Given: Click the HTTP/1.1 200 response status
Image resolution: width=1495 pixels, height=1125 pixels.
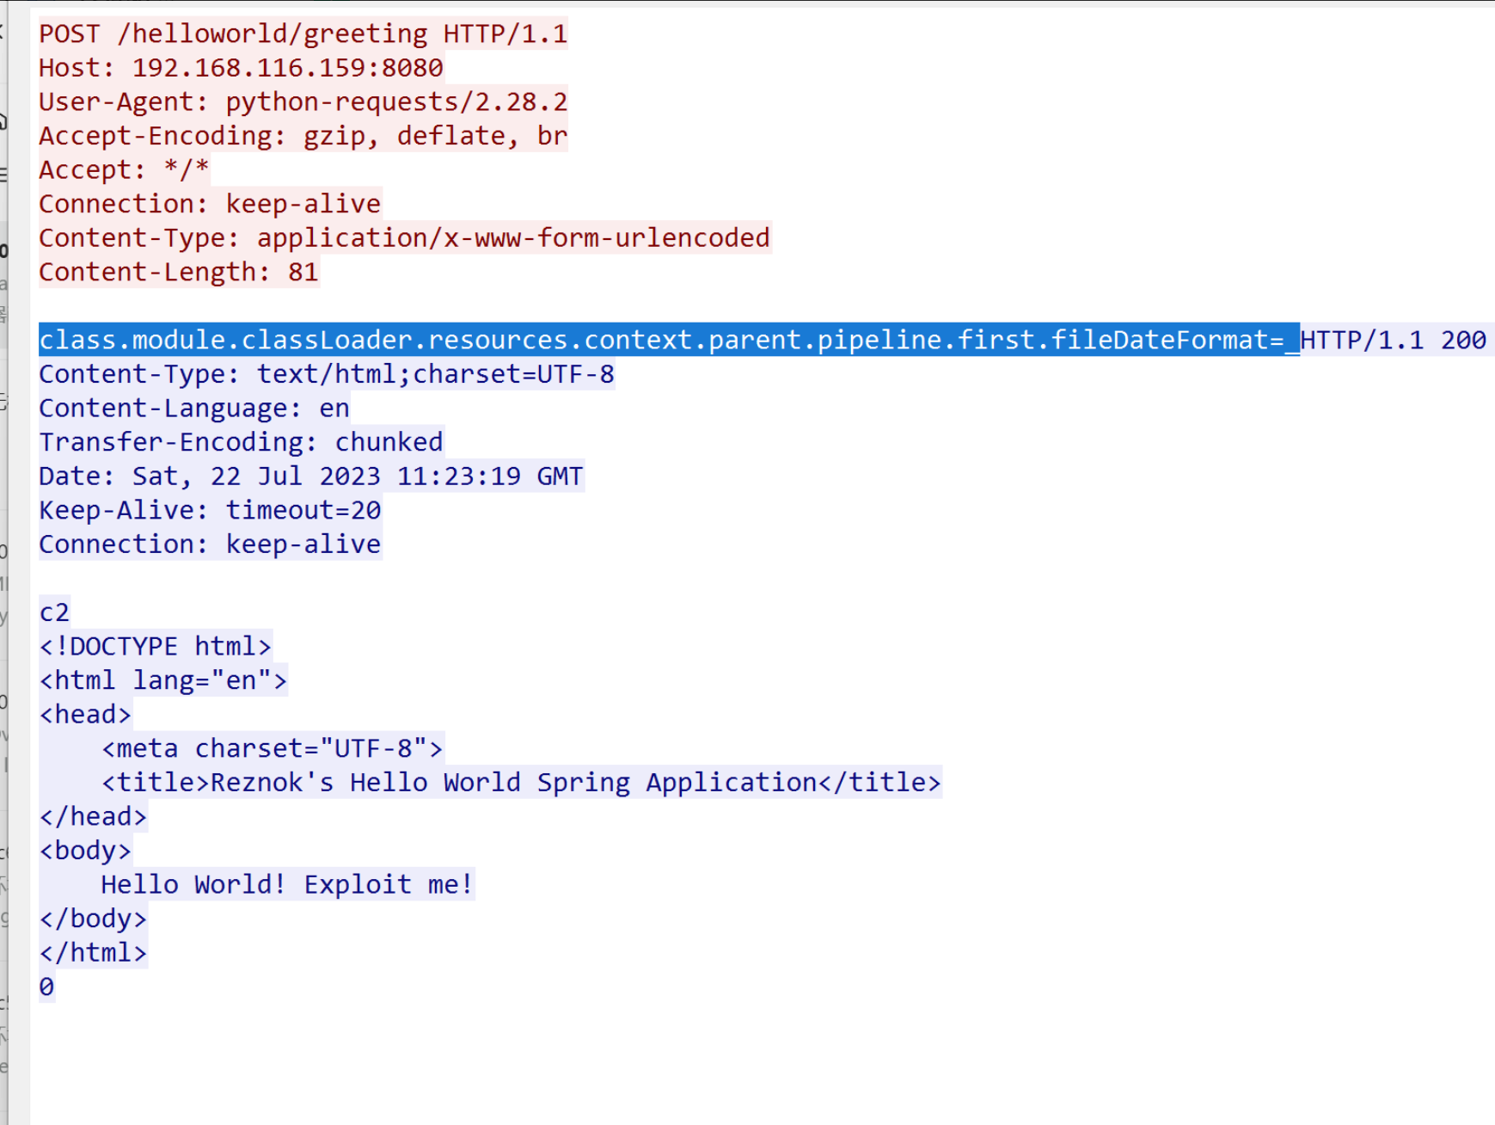Looking at the screenshot, I should tap(1393, 340).
